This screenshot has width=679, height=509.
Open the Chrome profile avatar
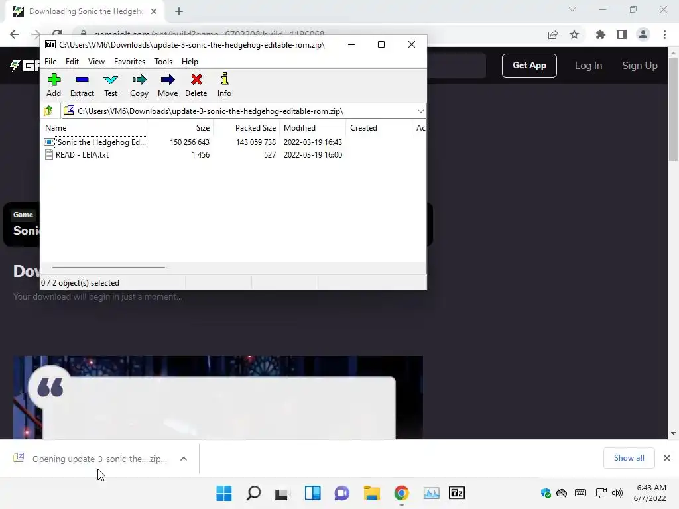point(643,34)
